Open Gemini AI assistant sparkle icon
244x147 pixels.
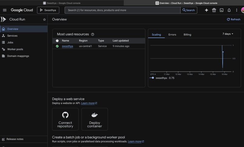(206, 10)
